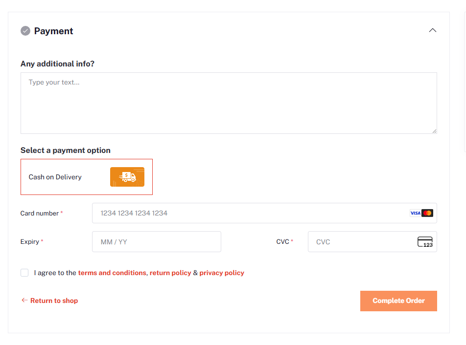Click the left arrow return icon
This screenshot has height=345, width=466.
click(24, 301)
